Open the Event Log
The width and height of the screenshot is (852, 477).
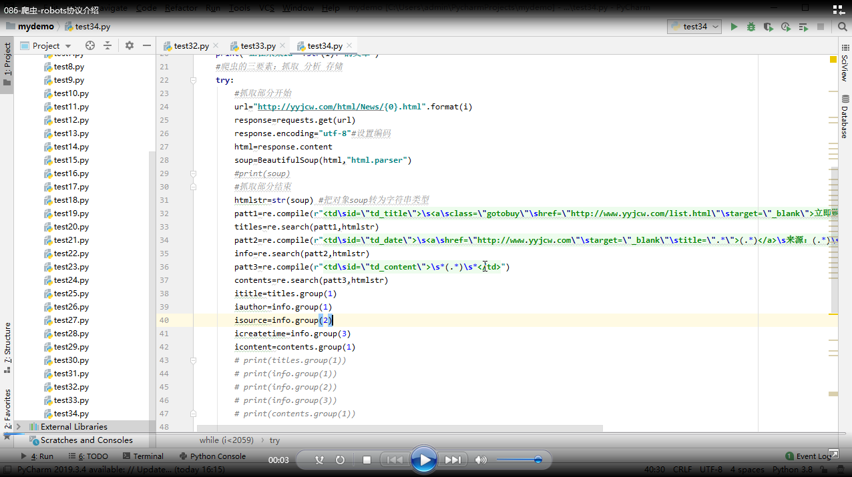point(809,456)
